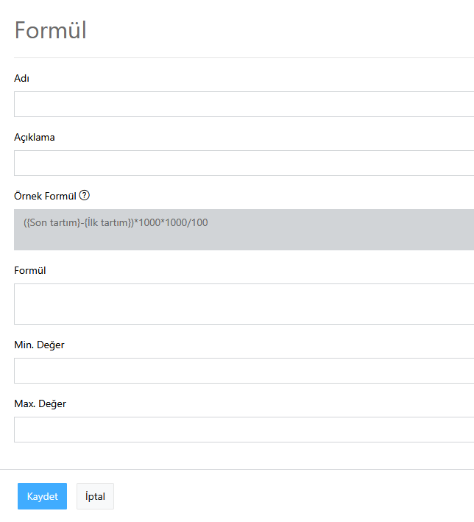The height and width of the screenshot is (522, 474).
Task: Click the large Formül page heading
Action: [x=51, y=30]
